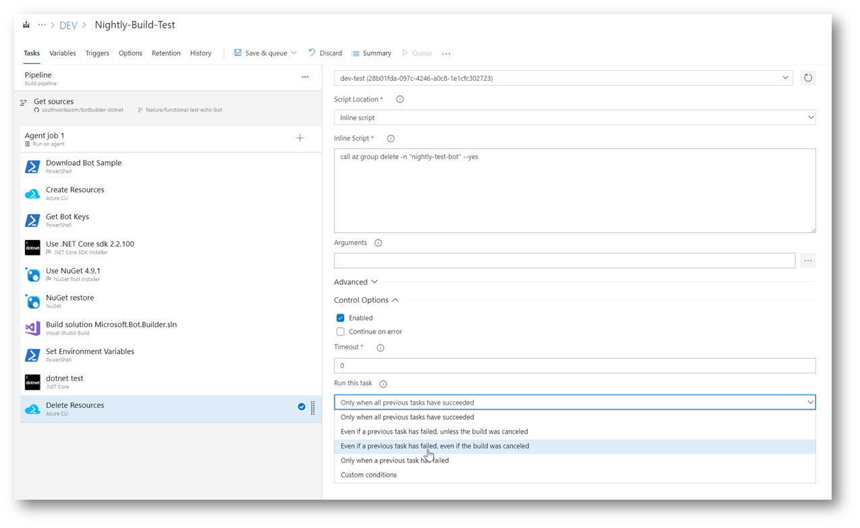Show info for Timeout field
This screenshot has height=528, width=860.
point(380,348)
